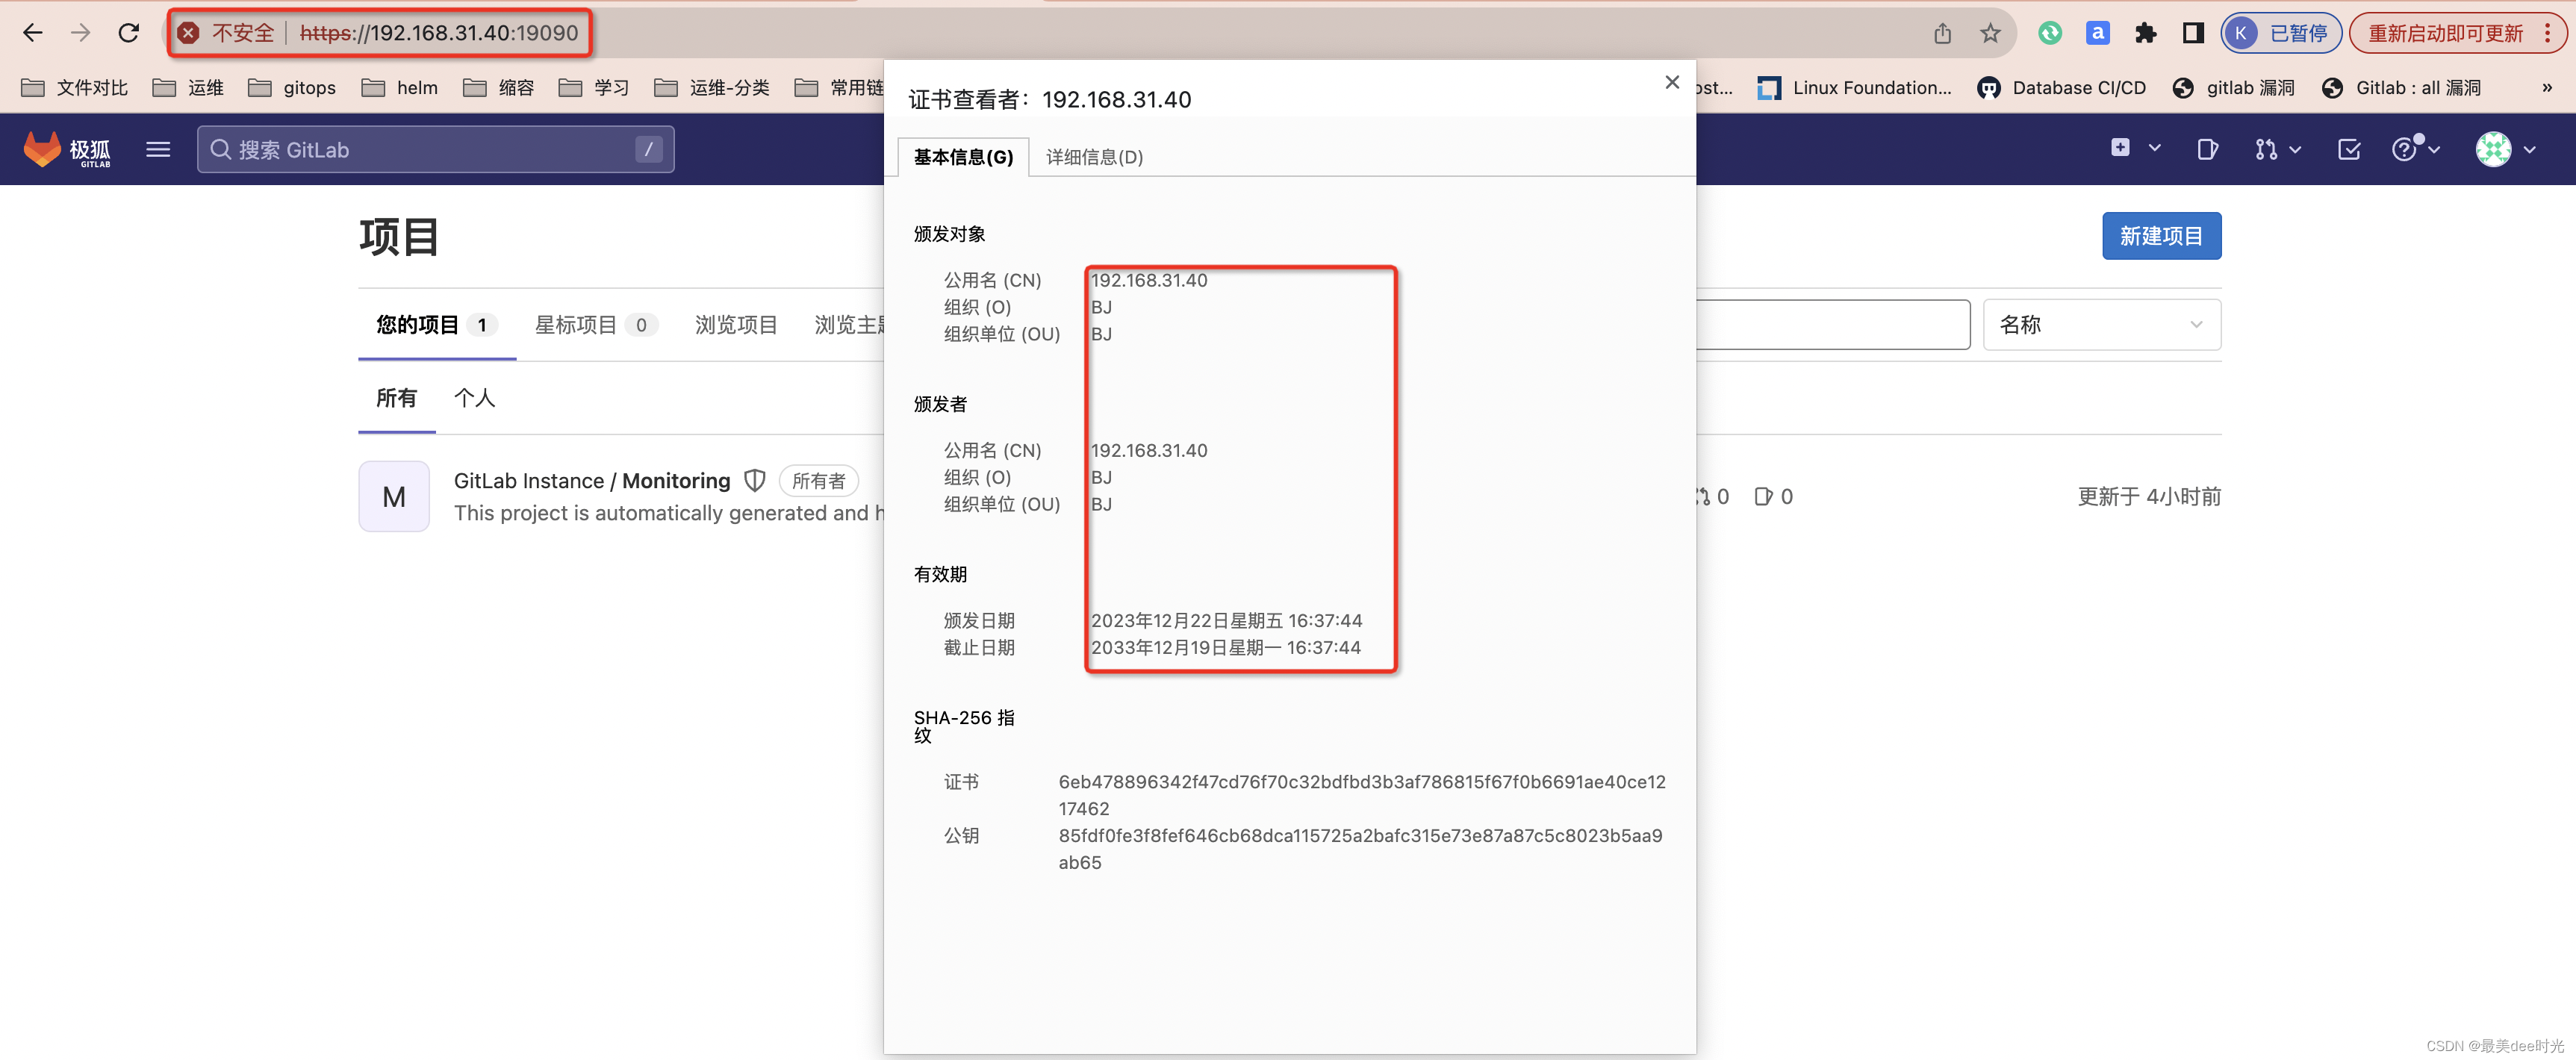Open the green circular extension icon

tap(2050, 33)
